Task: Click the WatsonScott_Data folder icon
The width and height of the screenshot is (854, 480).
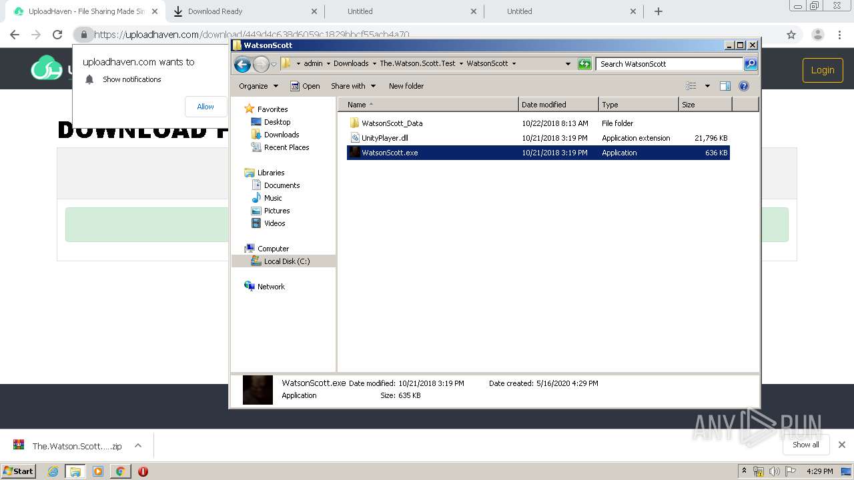Action: (355, 123)
